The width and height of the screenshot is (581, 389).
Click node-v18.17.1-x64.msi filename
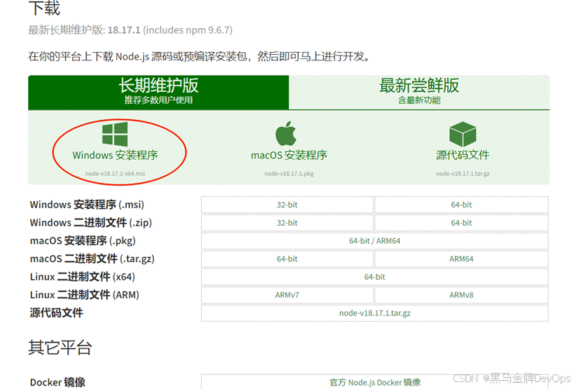pos(115,173)
